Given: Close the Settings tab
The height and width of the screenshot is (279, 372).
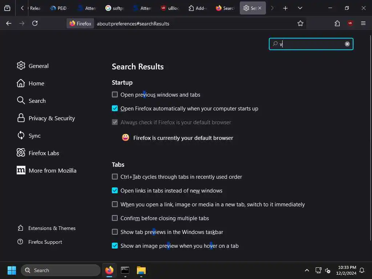Looking at the screenshot, I should point(260,8).
